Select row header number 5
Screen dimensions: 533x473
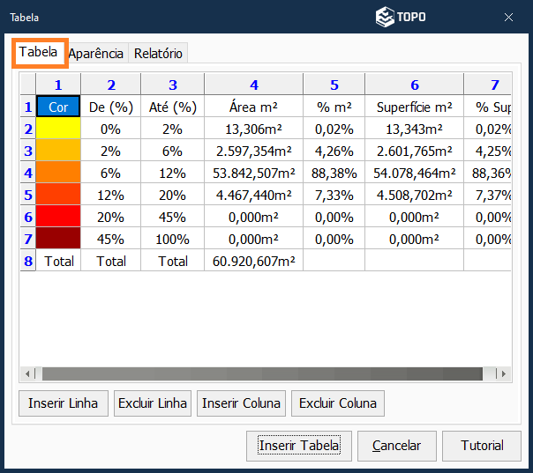28,195
